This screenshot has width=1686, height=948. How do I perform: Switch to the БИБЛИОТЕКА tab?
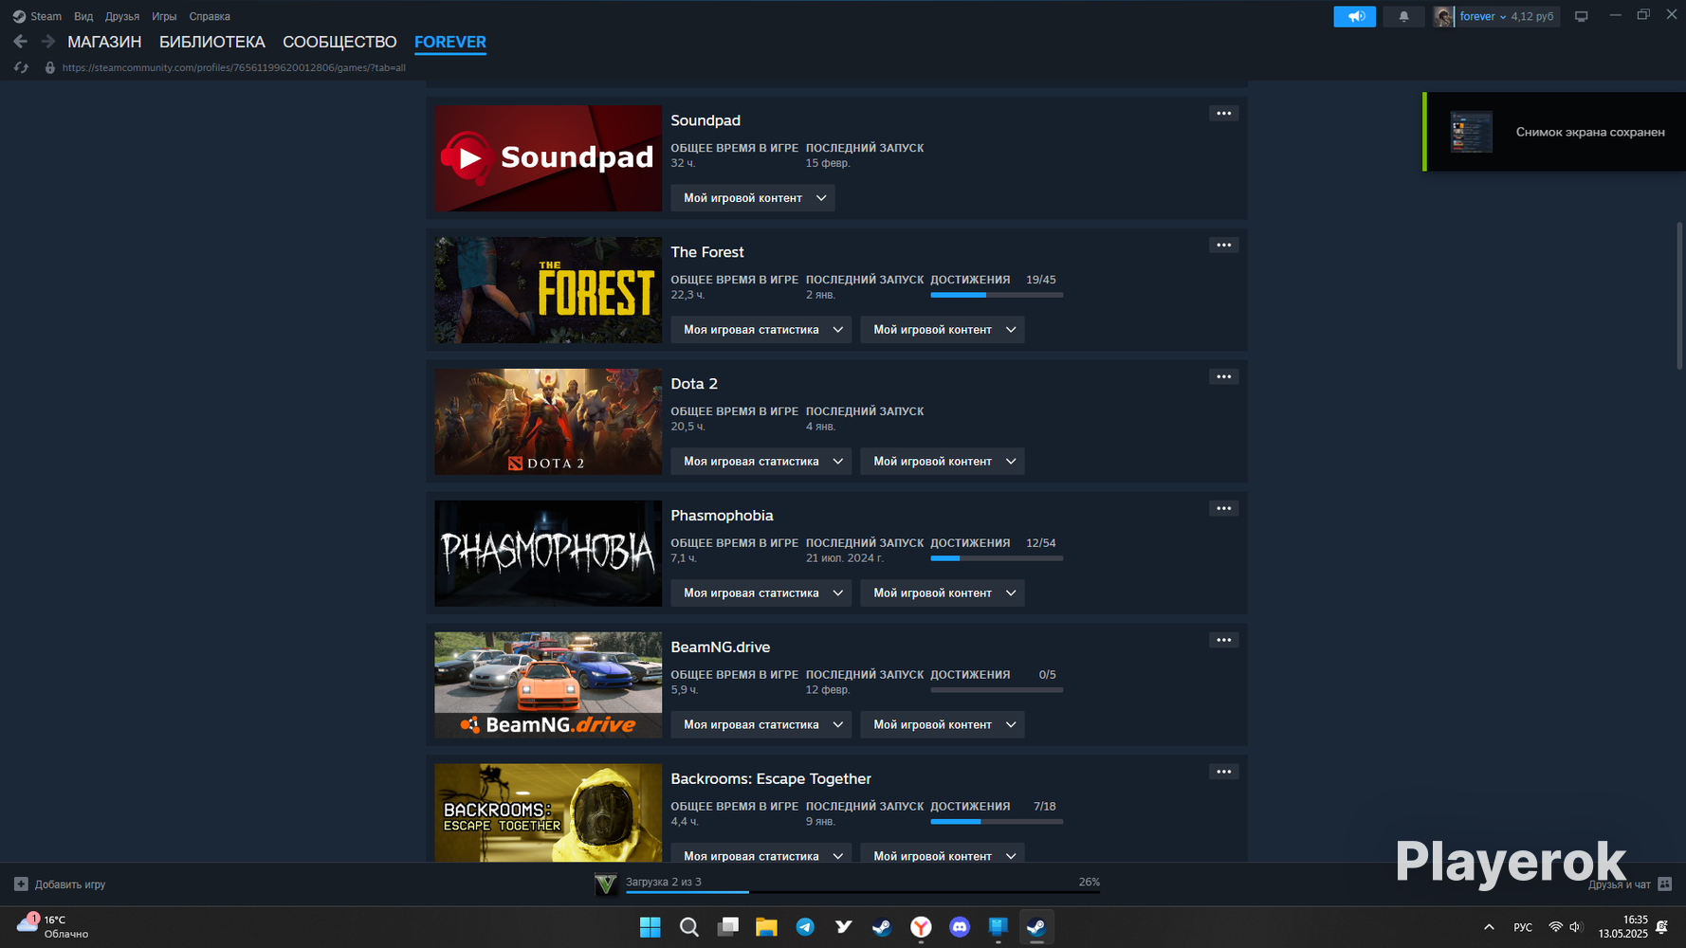click(x=212, y=42)
